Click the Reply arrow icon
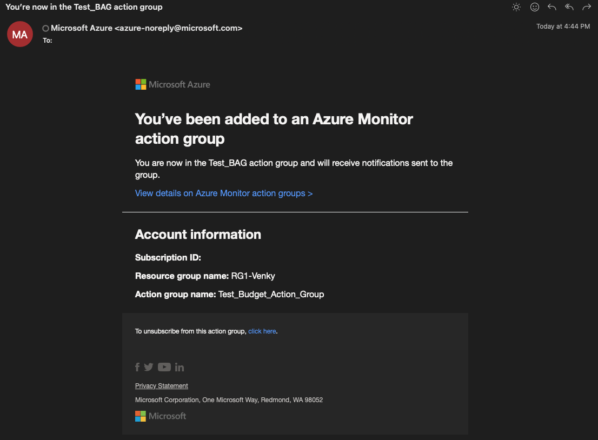Image resolution: width=598 pixels, height=440 pixels. pos(552,7)
